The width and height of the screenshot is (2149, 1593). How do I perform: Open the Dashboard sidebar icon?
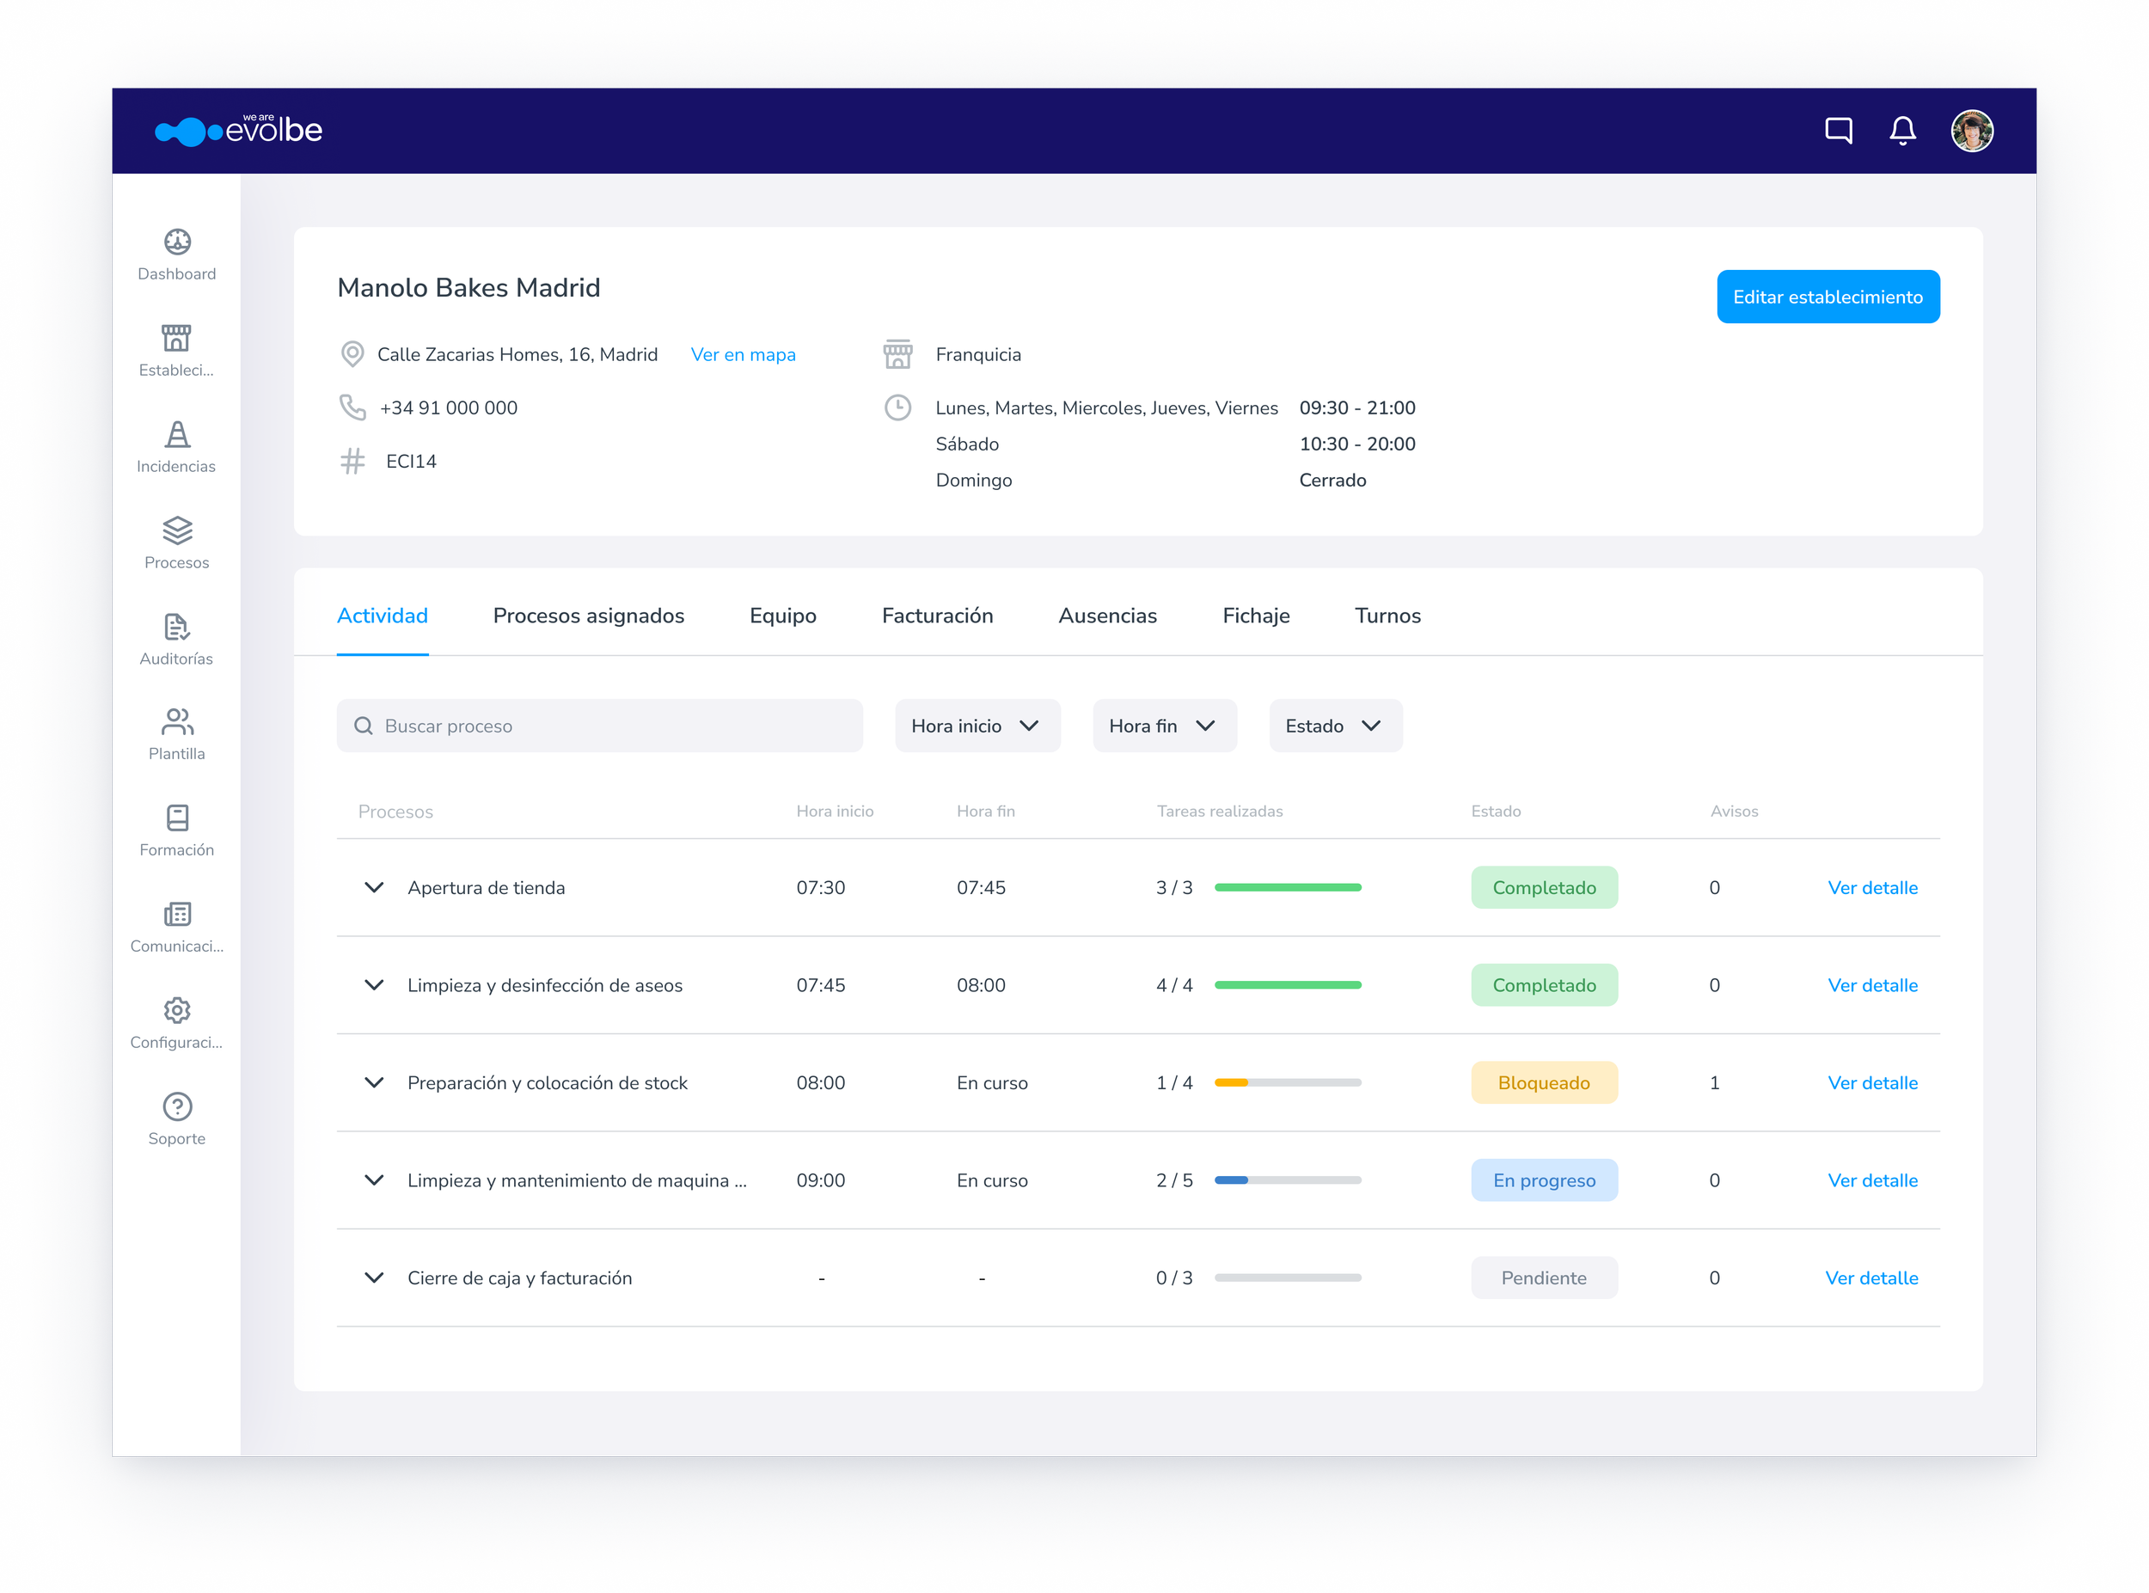(177, 241)
